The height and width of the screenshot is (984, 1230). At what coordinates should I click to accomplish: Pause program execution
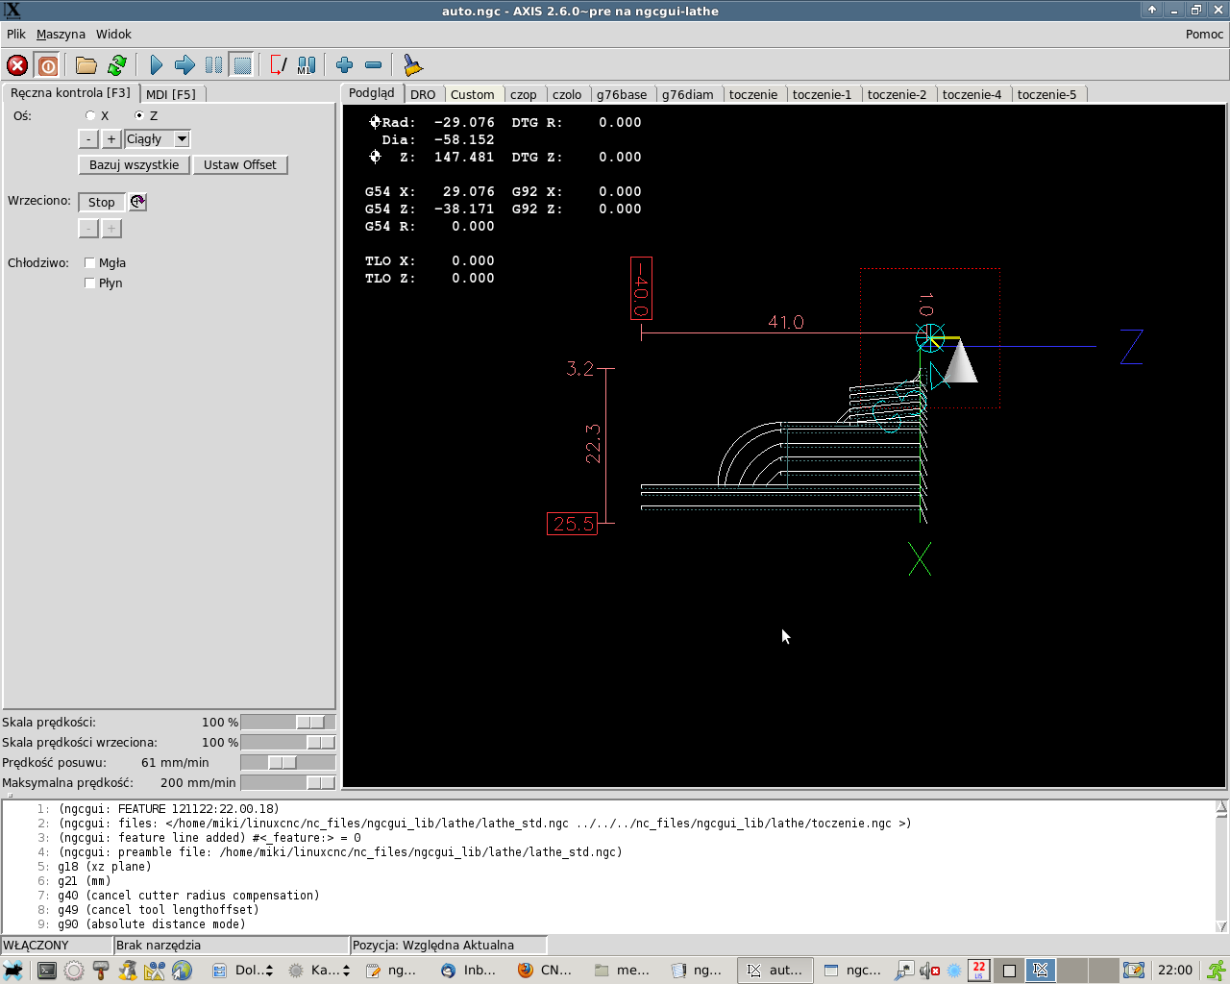tap(213, 65)
